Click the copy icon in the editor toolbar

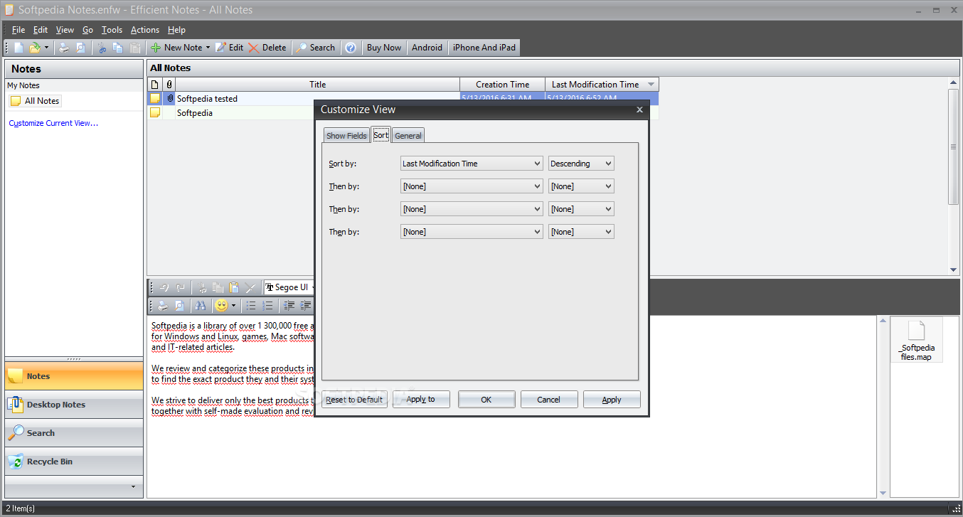218,287
